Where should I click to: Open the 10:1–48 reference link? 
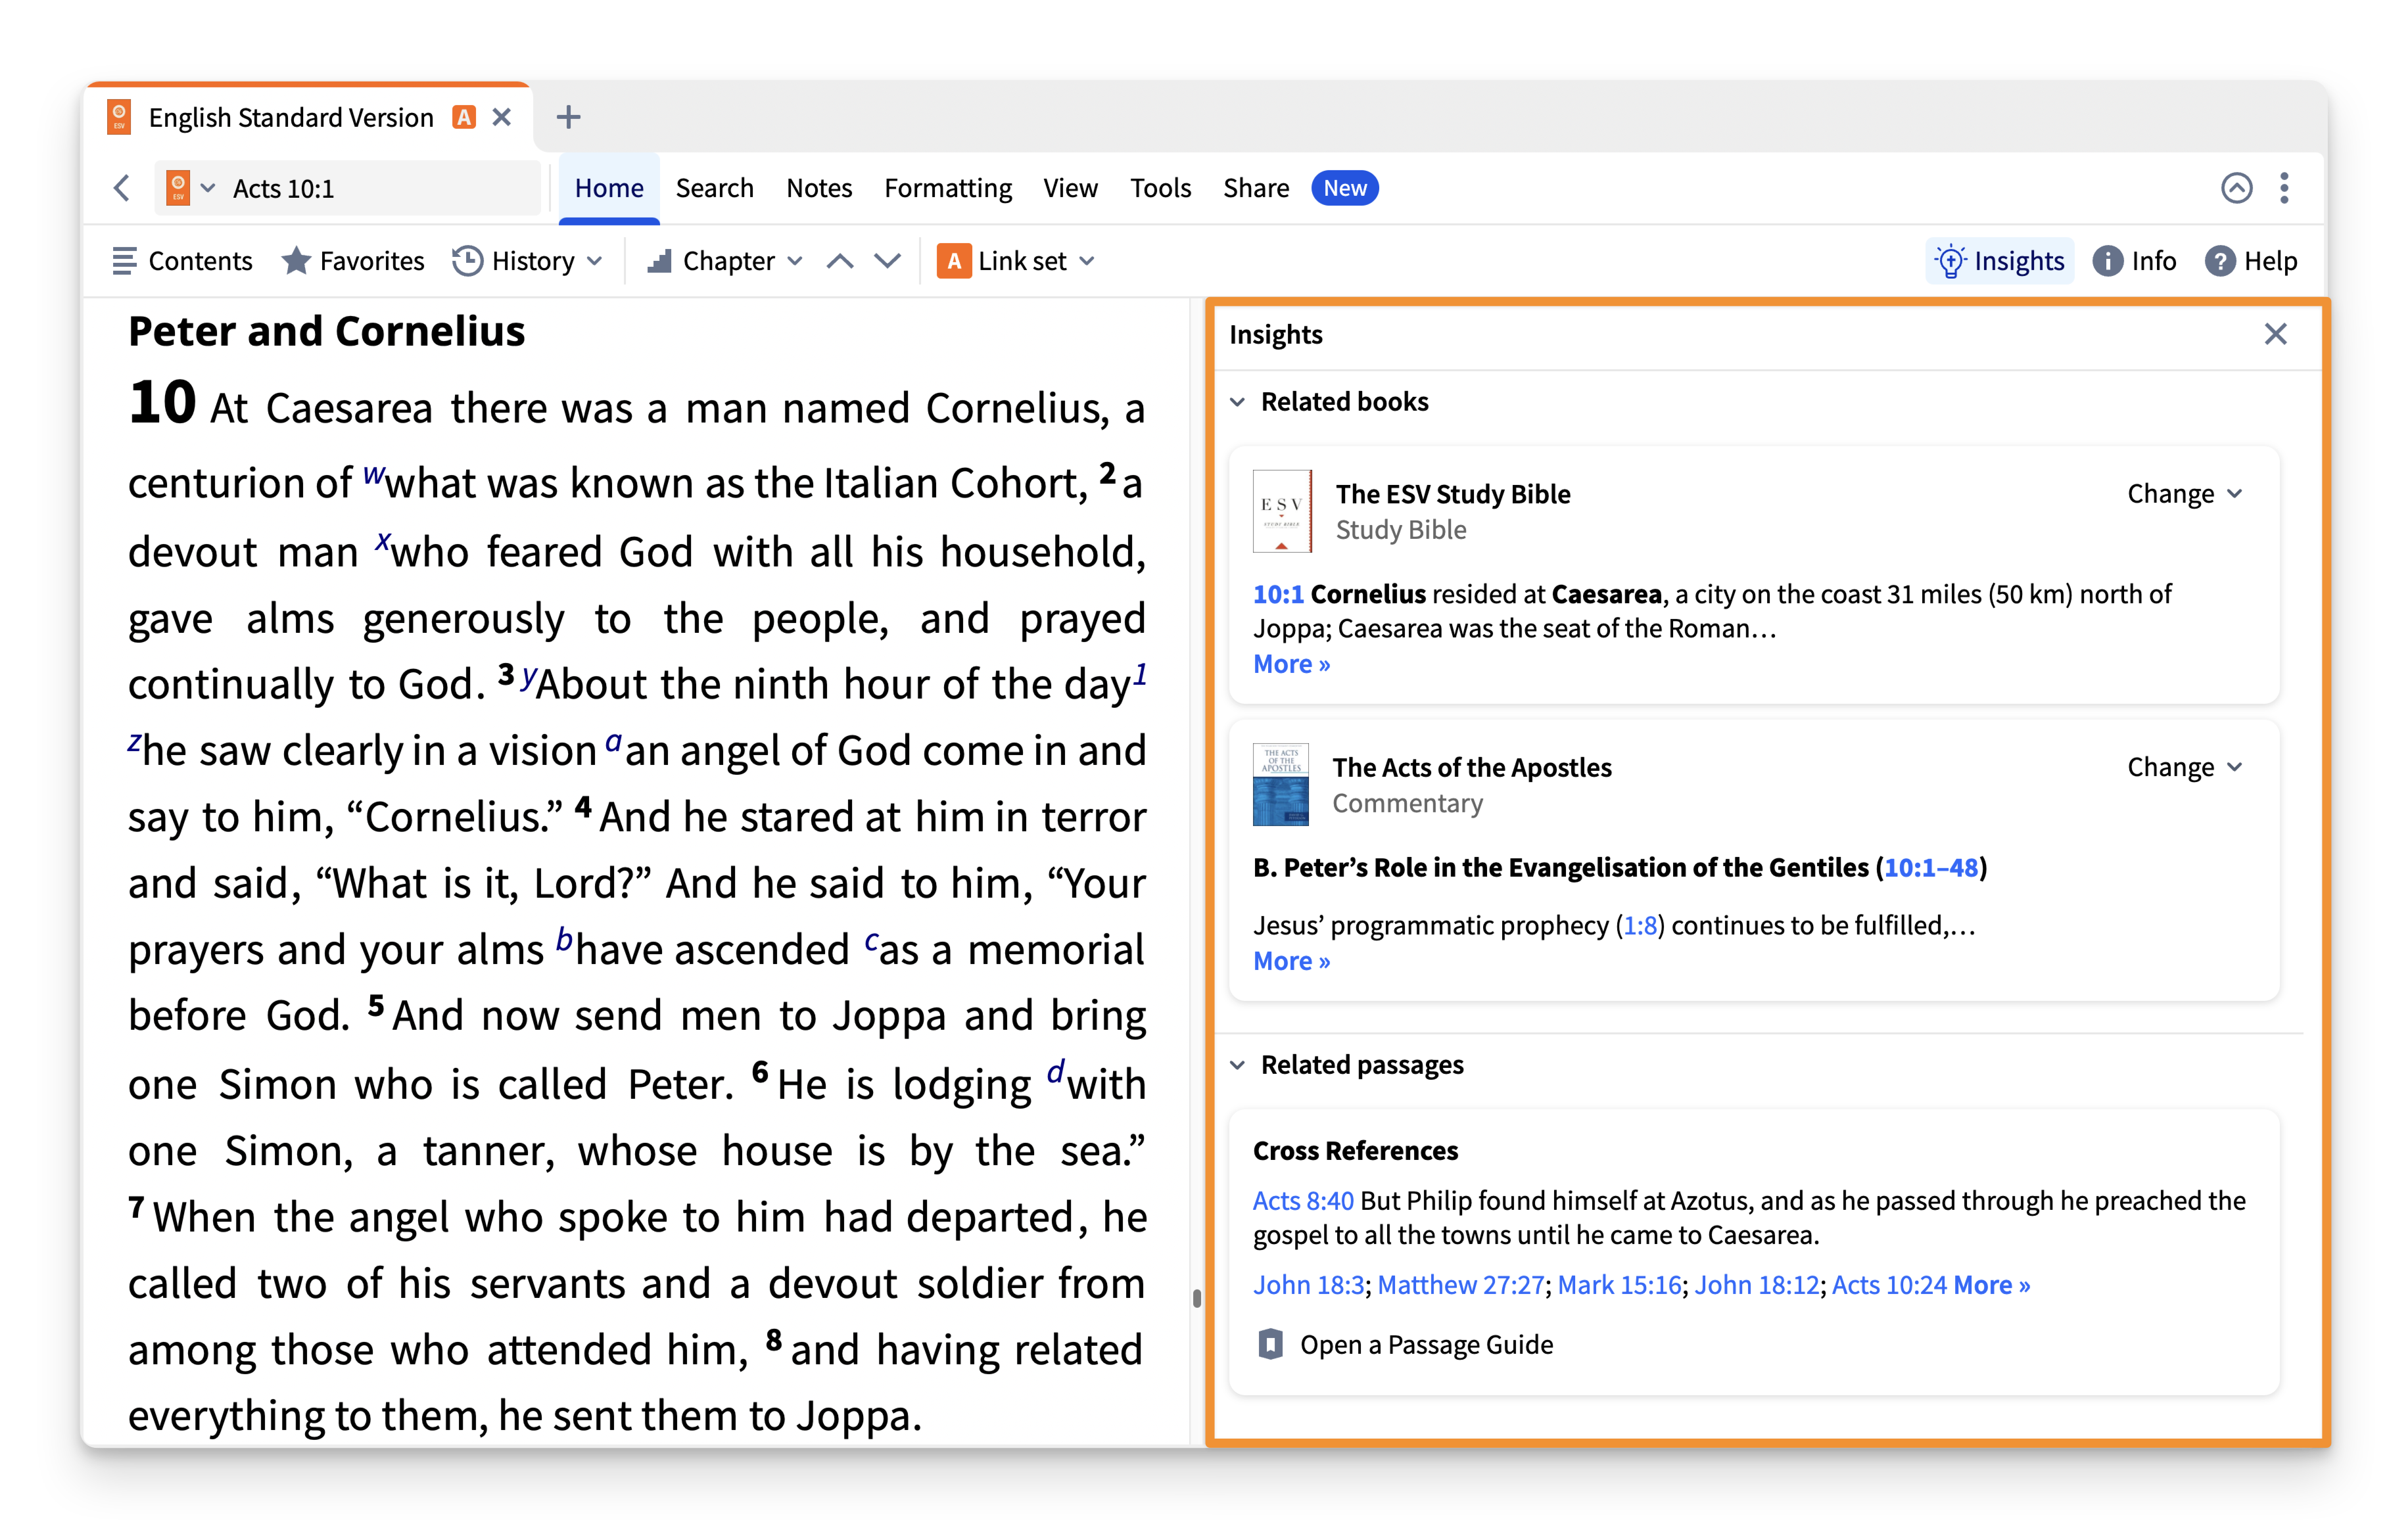1931,867
